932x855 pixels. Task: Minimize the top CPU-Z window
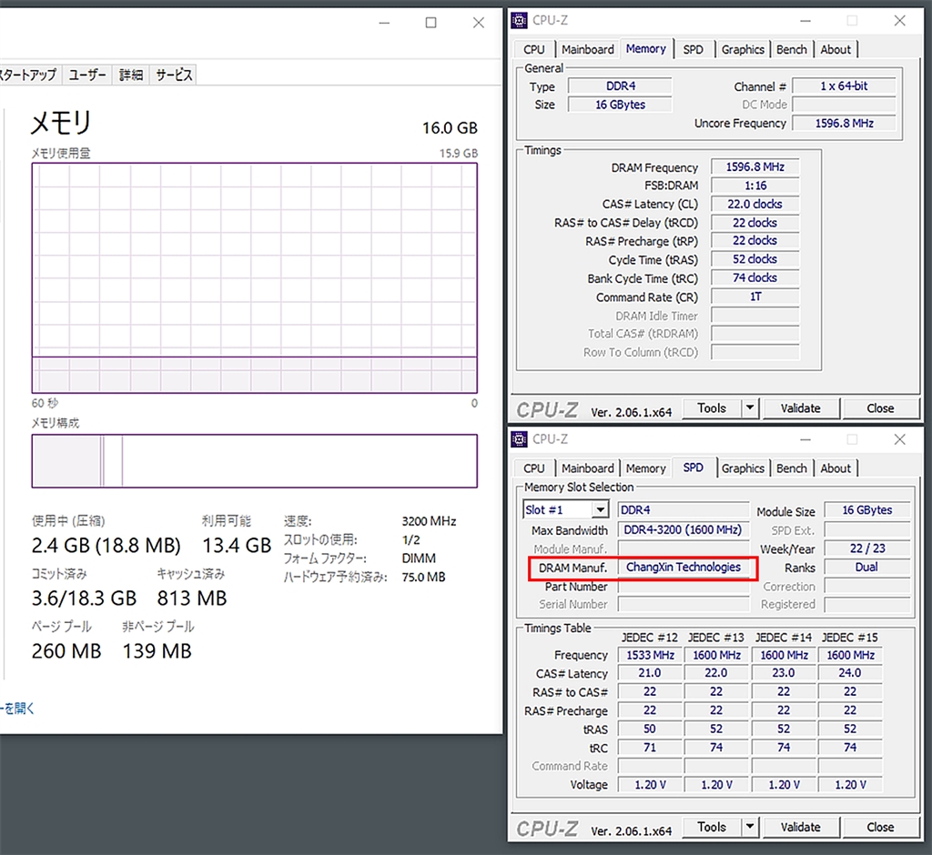click(805, 21)
